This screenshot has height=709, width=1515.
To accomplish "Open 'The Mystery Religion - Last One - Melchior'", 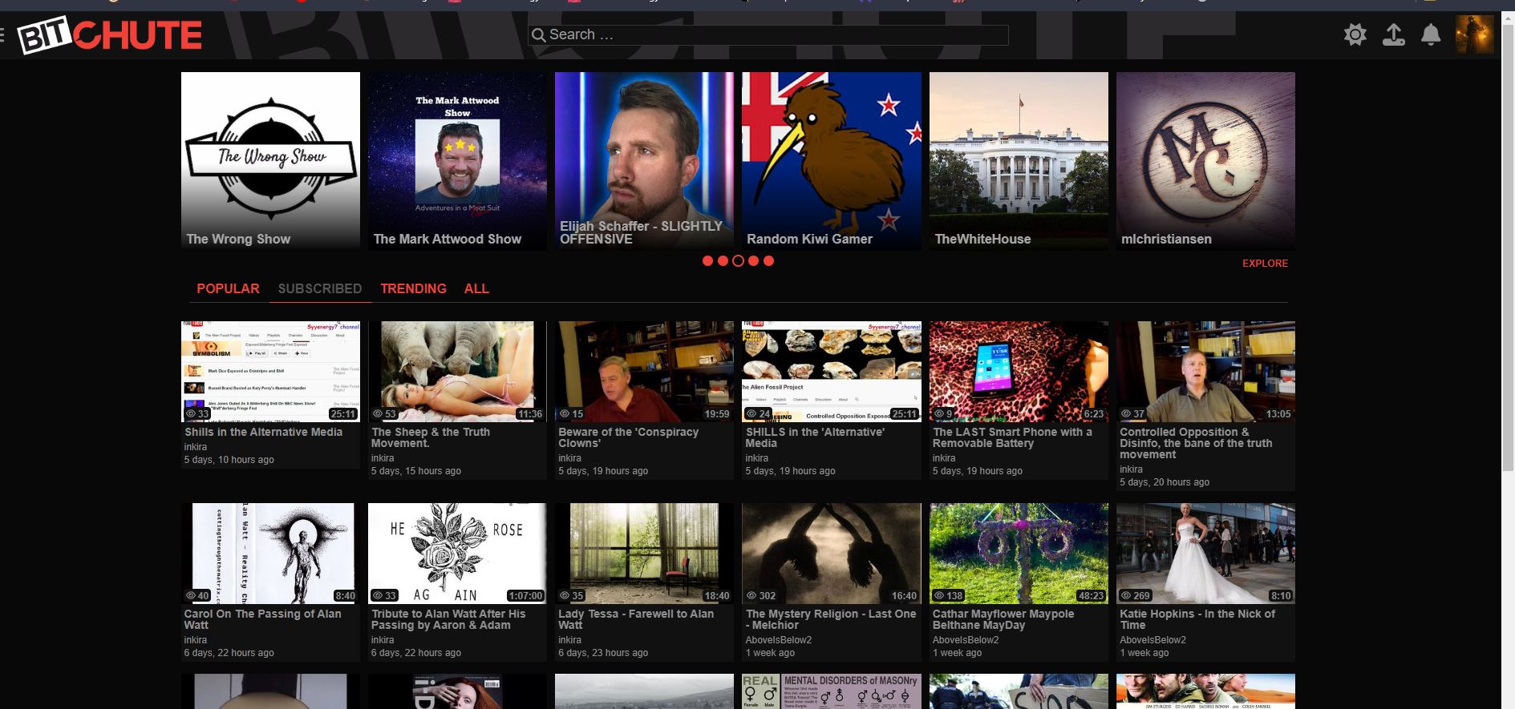I will coord(830,619).
